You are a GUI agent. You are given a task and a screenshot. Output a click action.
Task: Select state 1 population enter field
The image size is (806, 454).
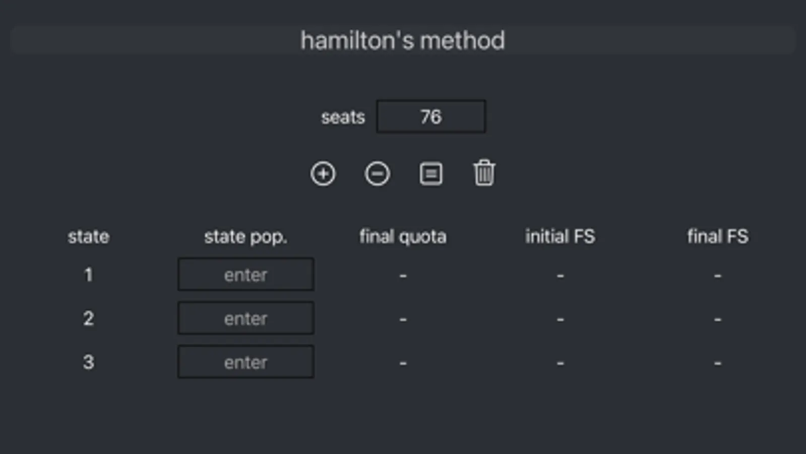pos(245,275)
